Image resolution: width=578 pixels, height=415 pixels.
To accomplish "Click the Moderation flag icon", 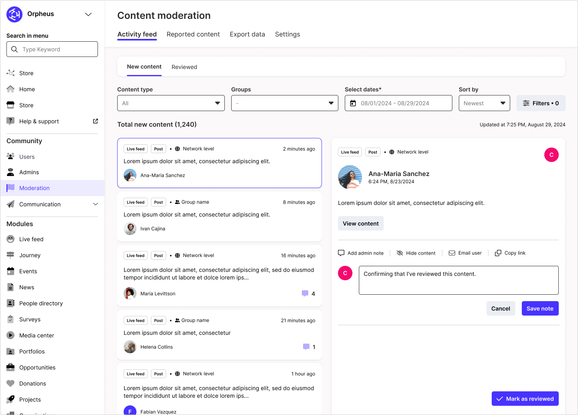I will (x=10, y=188).
